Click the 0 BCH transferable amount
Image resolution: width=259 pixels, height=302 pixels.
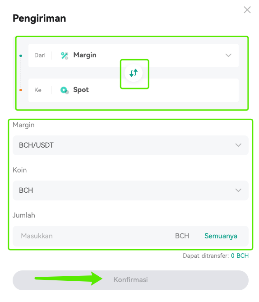[240, 256]
